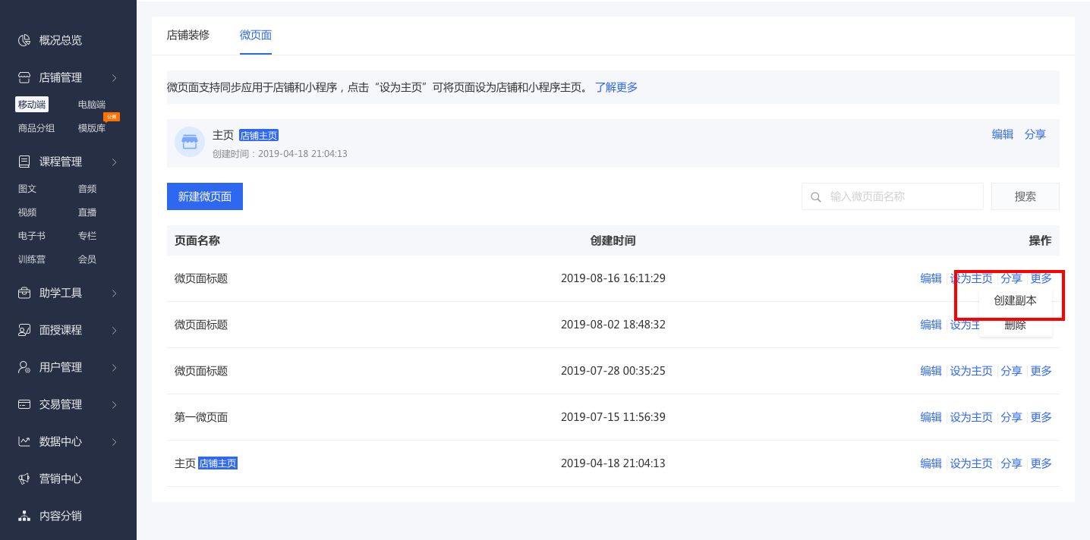Click the 面授课程 icon in sidebar
1090x540 pixels.
24,330
